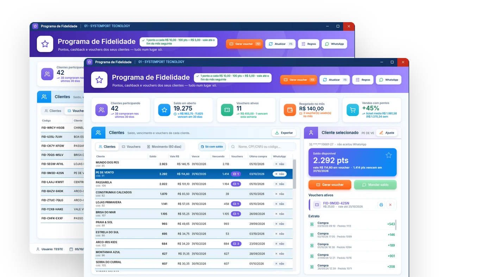493x277 pixels.
Task: Click Ajuste button for selected client
Action: click(387, 133)
